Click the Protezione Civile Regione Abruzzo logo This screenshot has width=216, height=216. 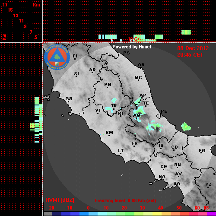(57, 57)
